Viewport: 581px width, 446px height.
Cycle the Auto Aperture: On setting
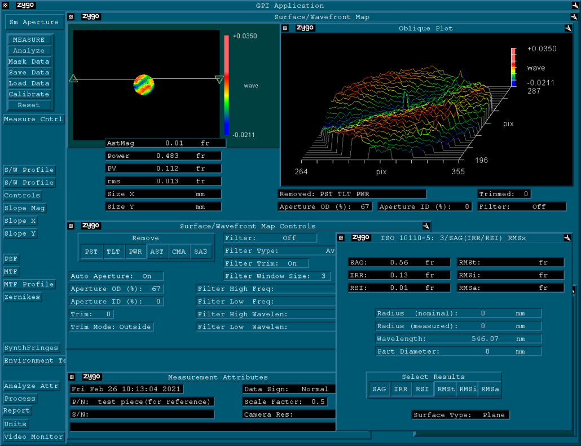coord(116,276)
